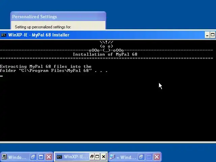The width and height of the screenshot is (216, 162).
Task: Click the disabled maximize button on '« Wind...' tab
Action: point(149,157)
